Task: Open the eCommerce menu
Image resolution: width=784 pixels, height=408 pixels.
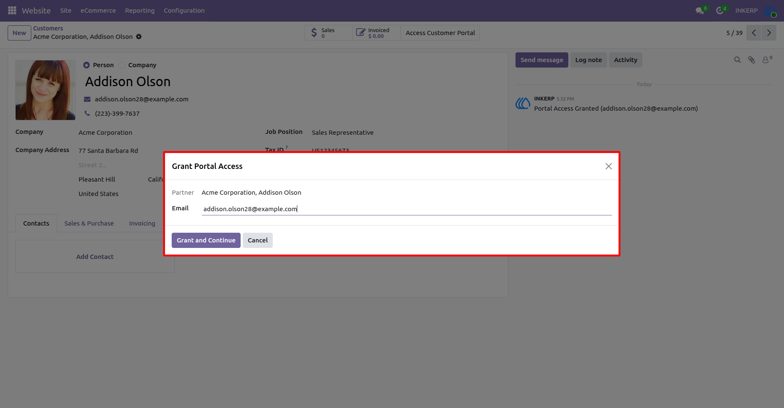Action: coord(98,11)
